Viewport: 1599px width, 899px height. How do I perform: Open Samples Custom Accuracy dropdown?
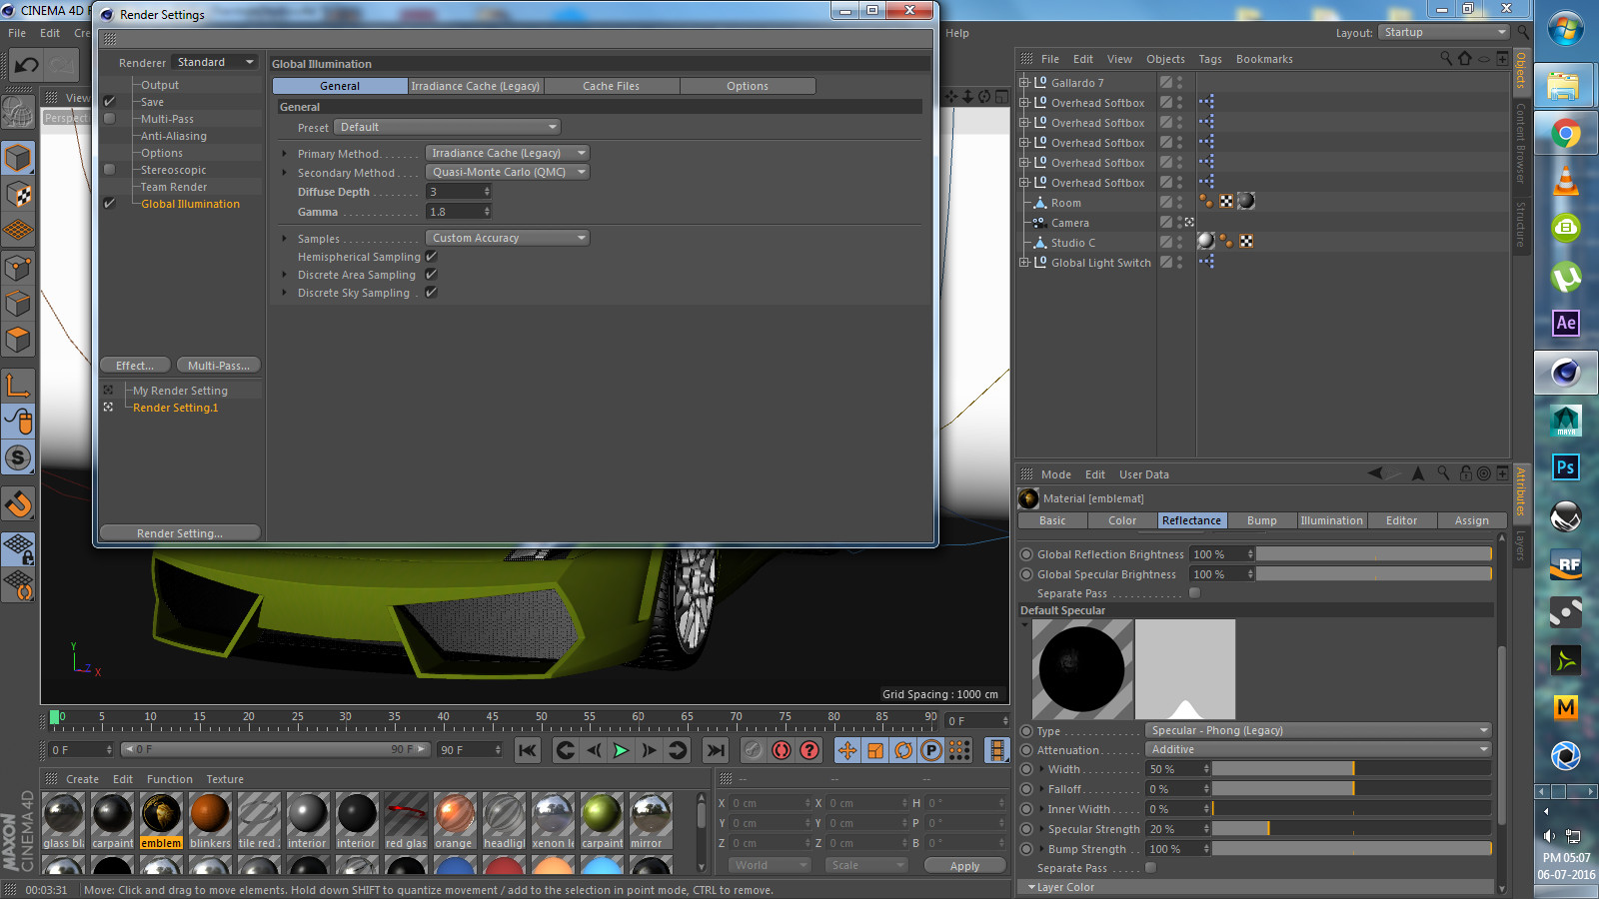[508, 238]
